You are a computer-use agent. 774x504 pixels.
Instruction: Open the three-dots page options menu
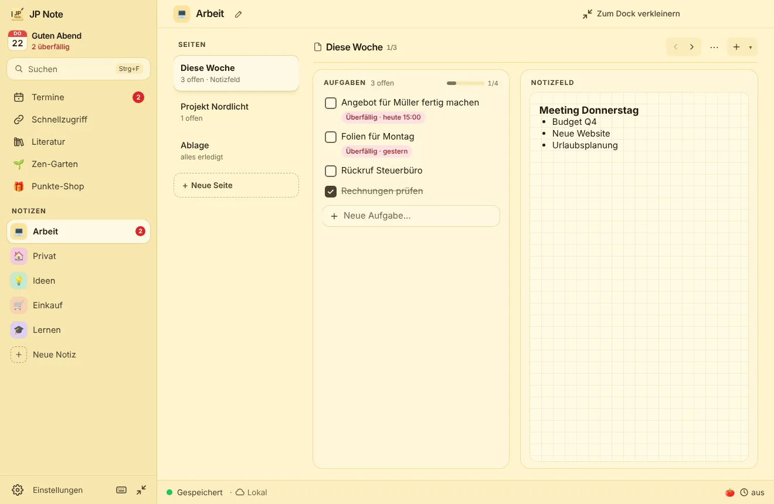714,47
